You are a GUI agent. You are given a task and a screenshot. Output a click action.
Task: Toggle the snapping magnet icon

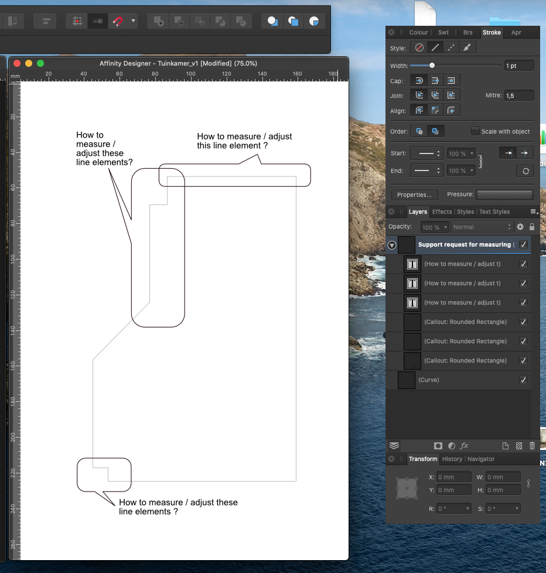pos(118,21)
